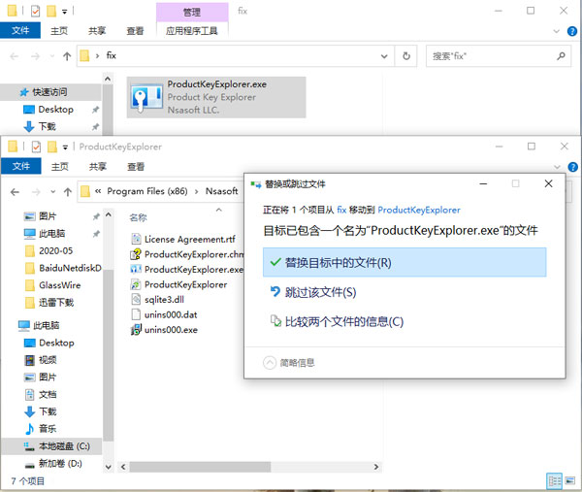Select 本地磁盘 (C:) in the navigation pane
Screen dimensions: 582x492
pos(63,446)
